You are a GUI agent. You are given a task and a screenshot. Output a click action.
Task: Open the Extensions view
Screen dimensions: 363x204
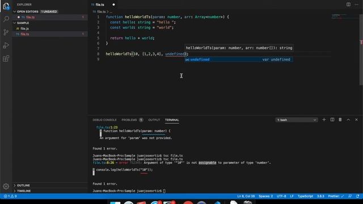click(6, 58)
